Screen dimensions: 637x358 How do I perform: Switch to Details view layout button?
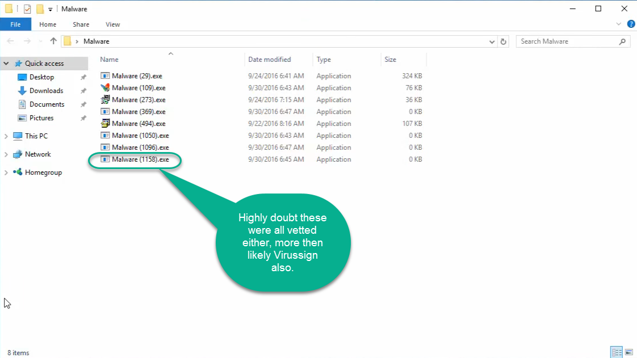coord(617,352)
